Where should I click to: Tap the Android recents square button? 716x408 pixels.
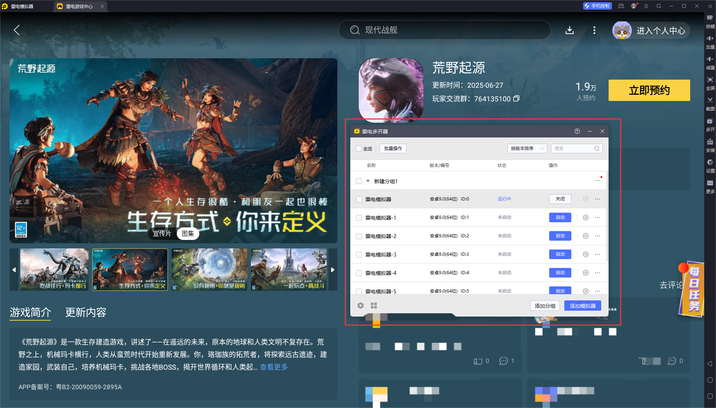tap(710, 396)
